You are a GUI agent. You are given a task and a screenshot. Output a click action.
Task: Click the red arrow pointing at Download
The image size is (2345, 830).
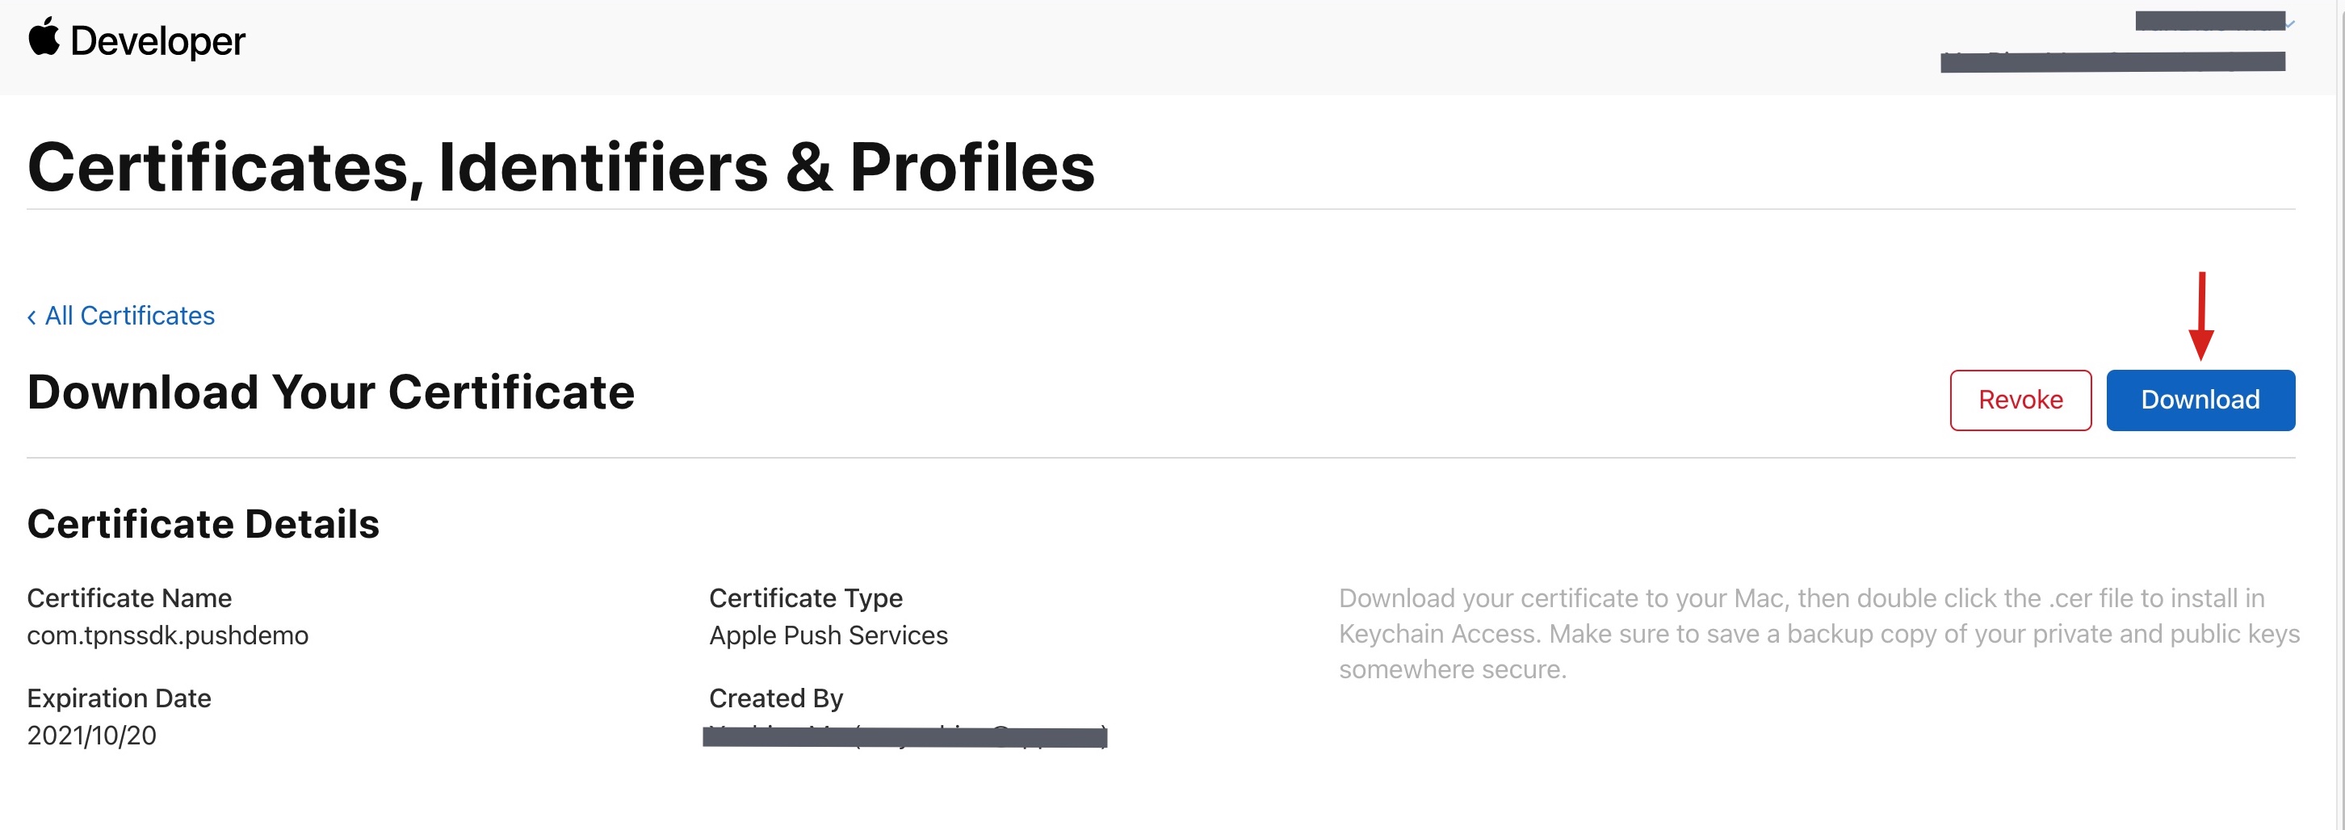pos(2200,316)
